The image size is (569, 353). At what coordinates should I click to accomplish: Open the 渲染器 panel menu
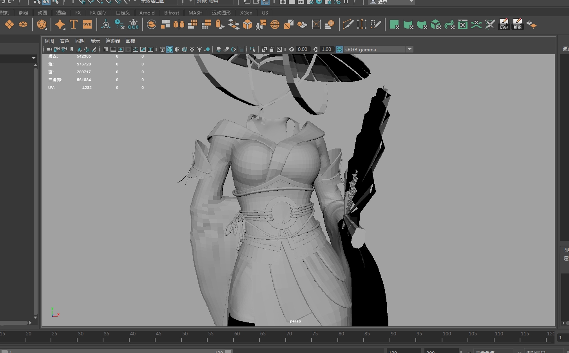tap(113, 41)
